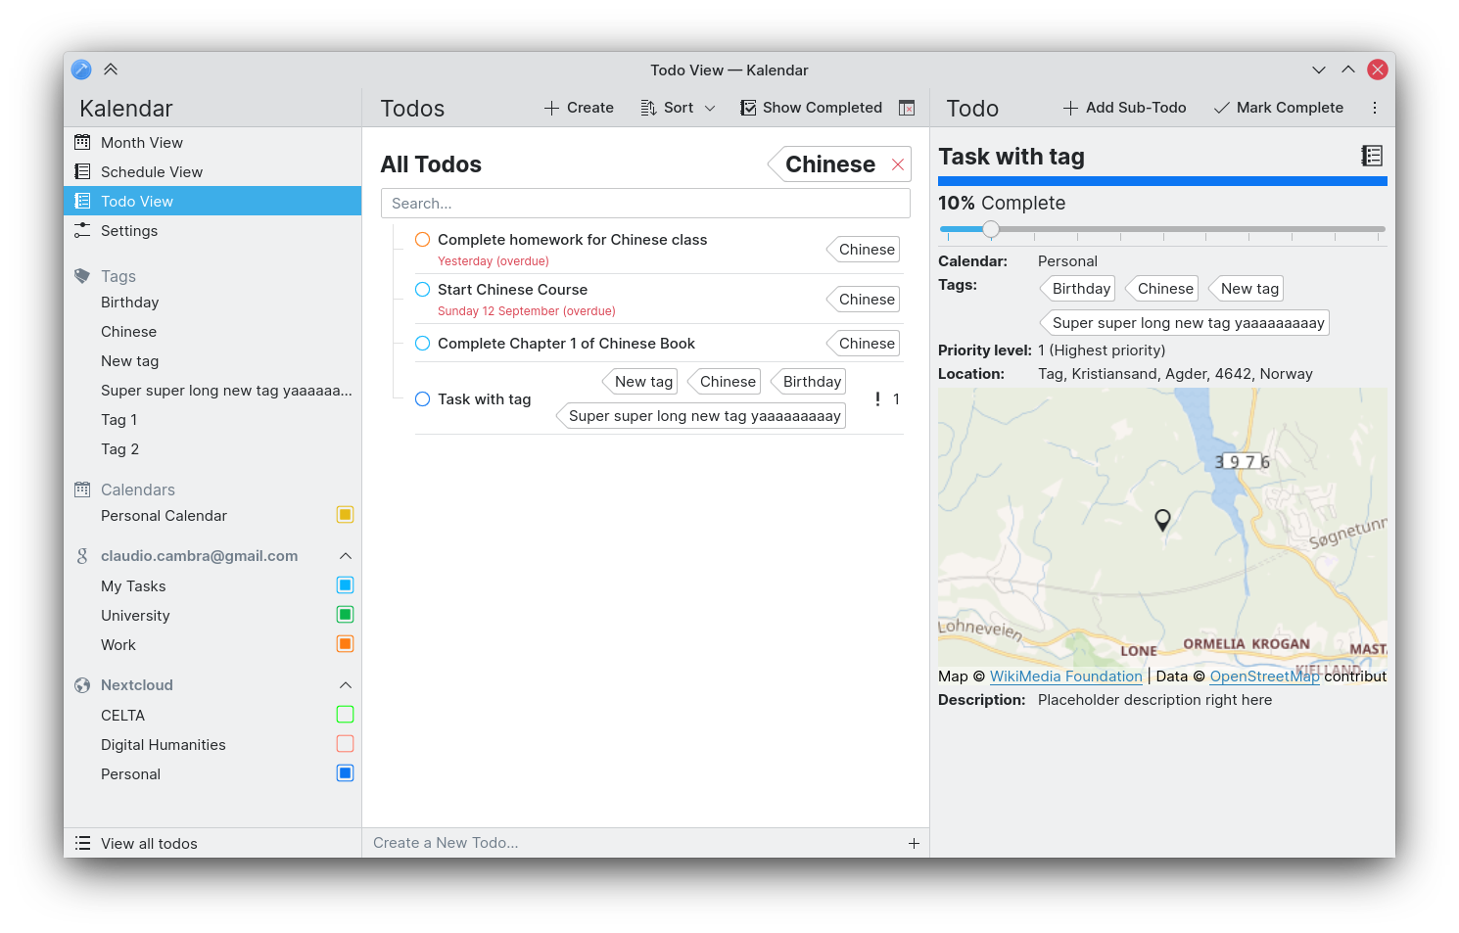The width and height of the screenshot is (1459, 933).
Task: Check the circle for Complete Chapter 1 of Chinese Book
Action: point(423,343)
